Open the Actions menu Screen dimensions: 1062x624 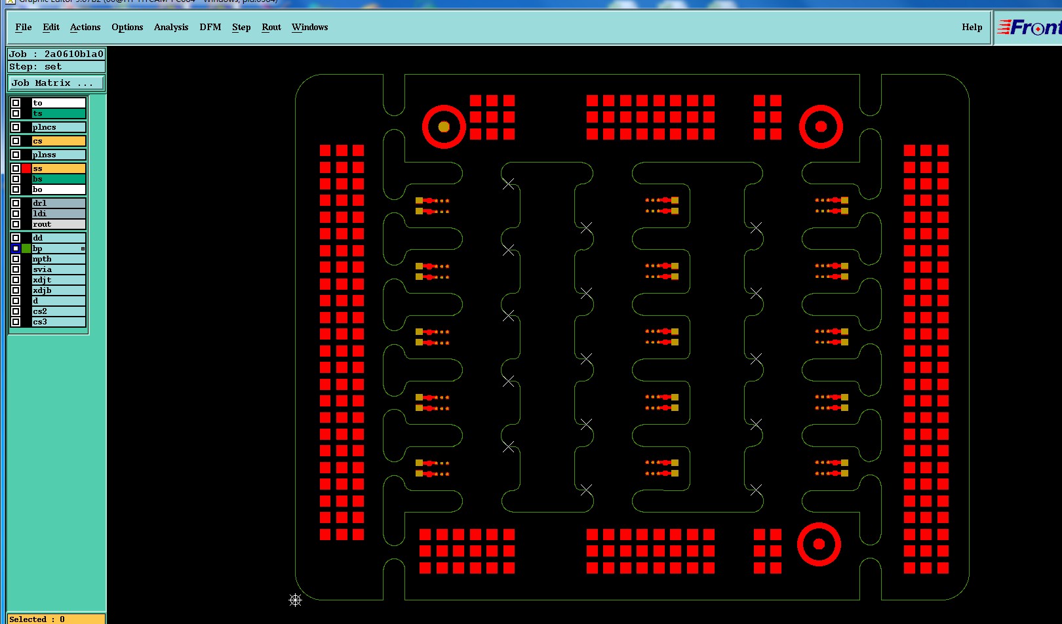(85, 27)
